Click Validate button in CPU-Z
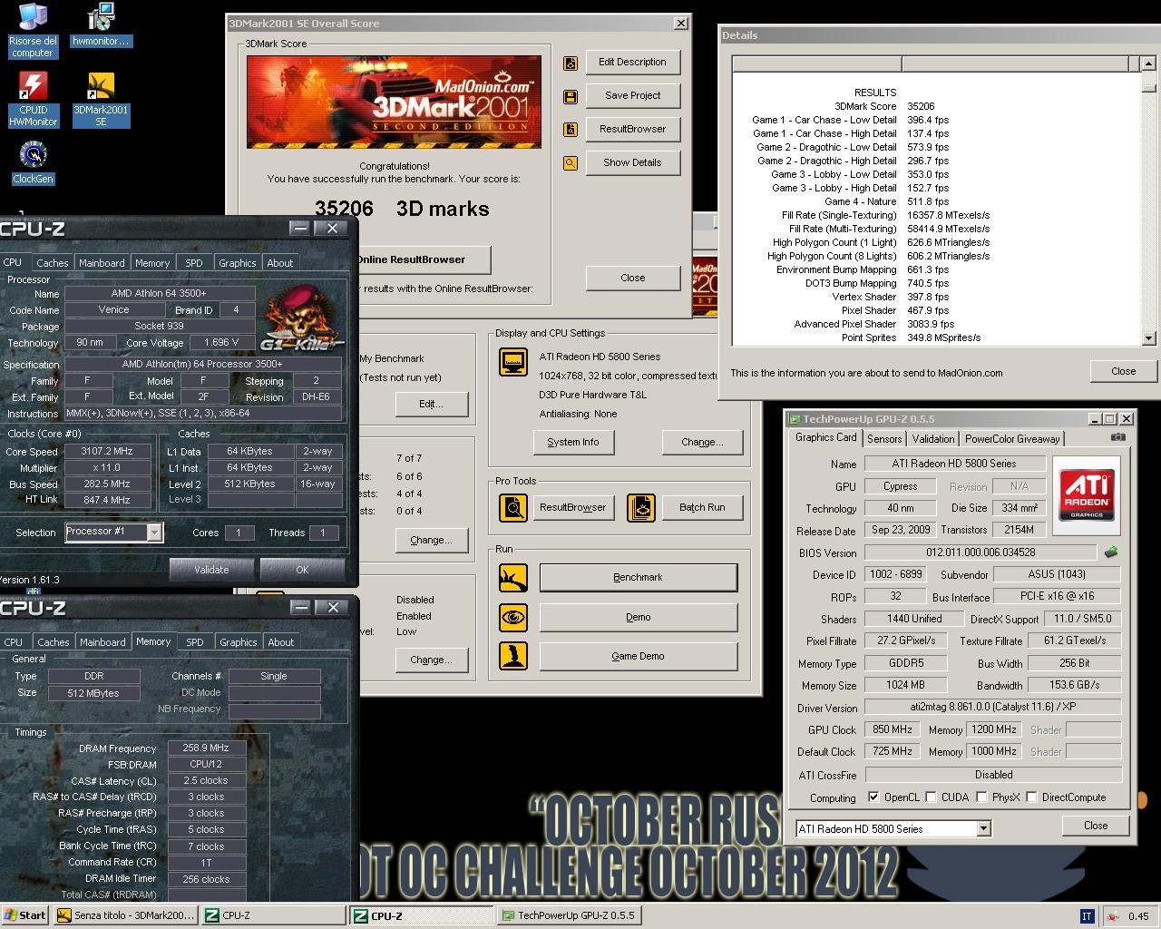 (211, 570)
